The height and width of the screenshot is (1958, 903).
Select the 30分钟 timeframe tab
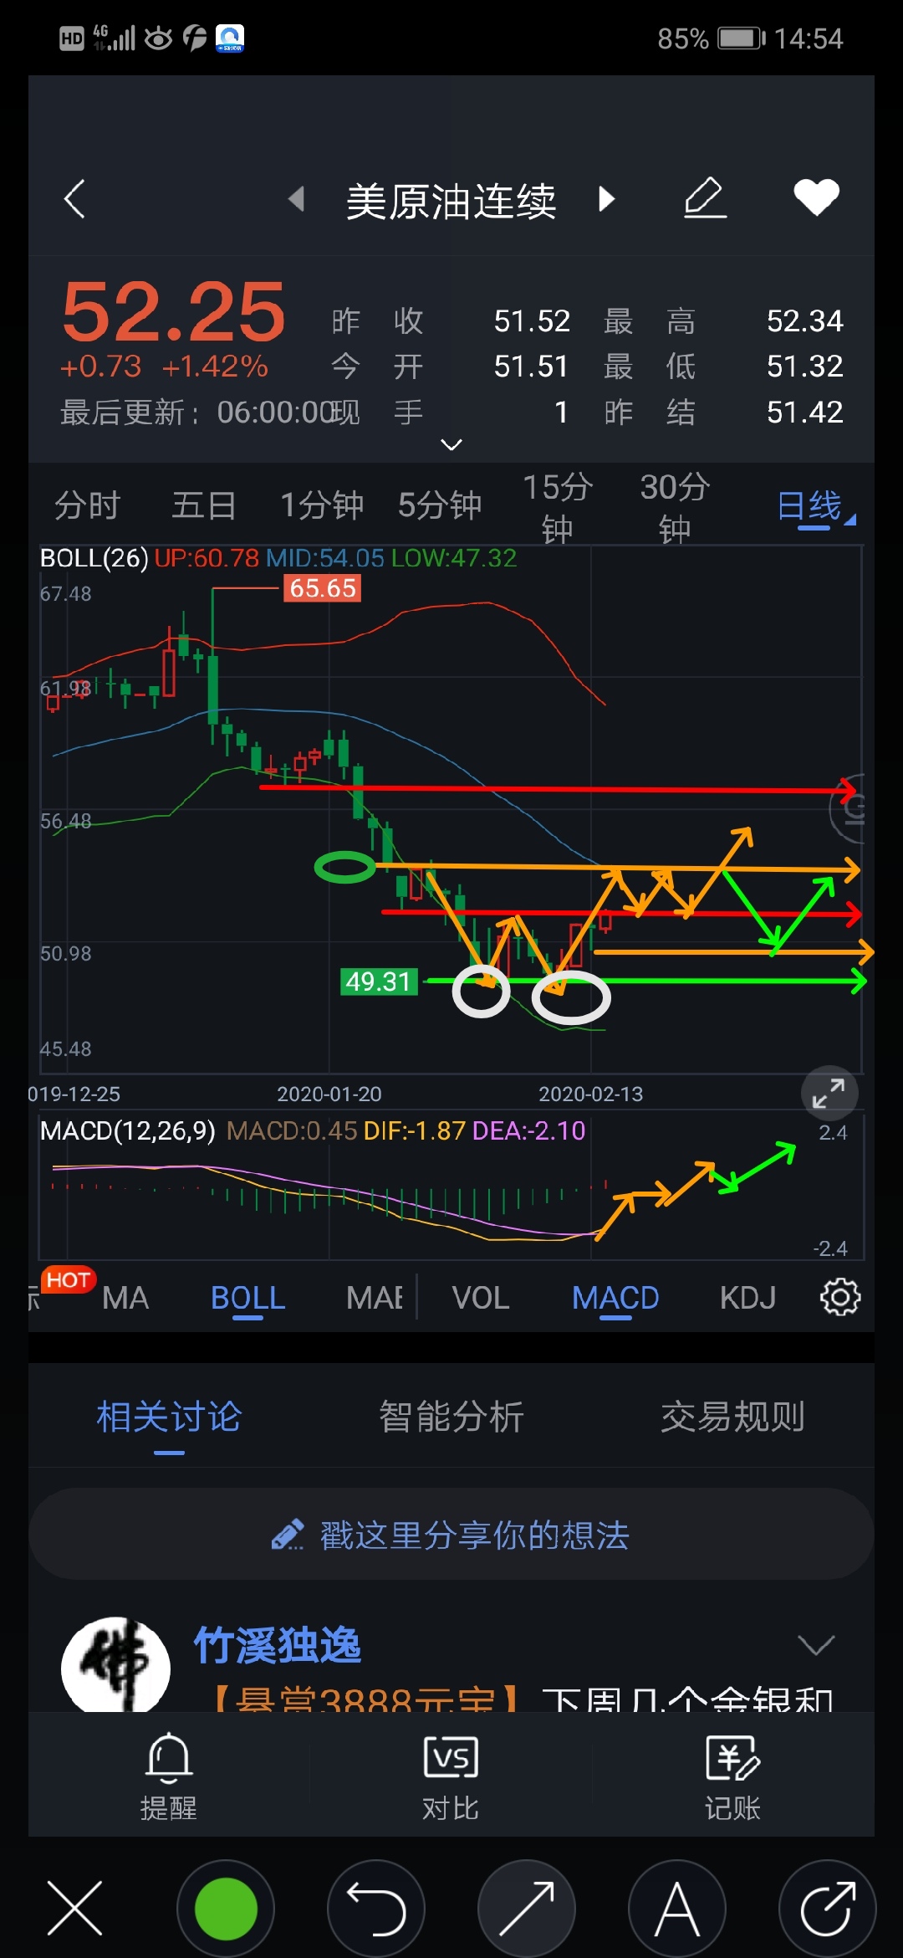click(675, 507)
